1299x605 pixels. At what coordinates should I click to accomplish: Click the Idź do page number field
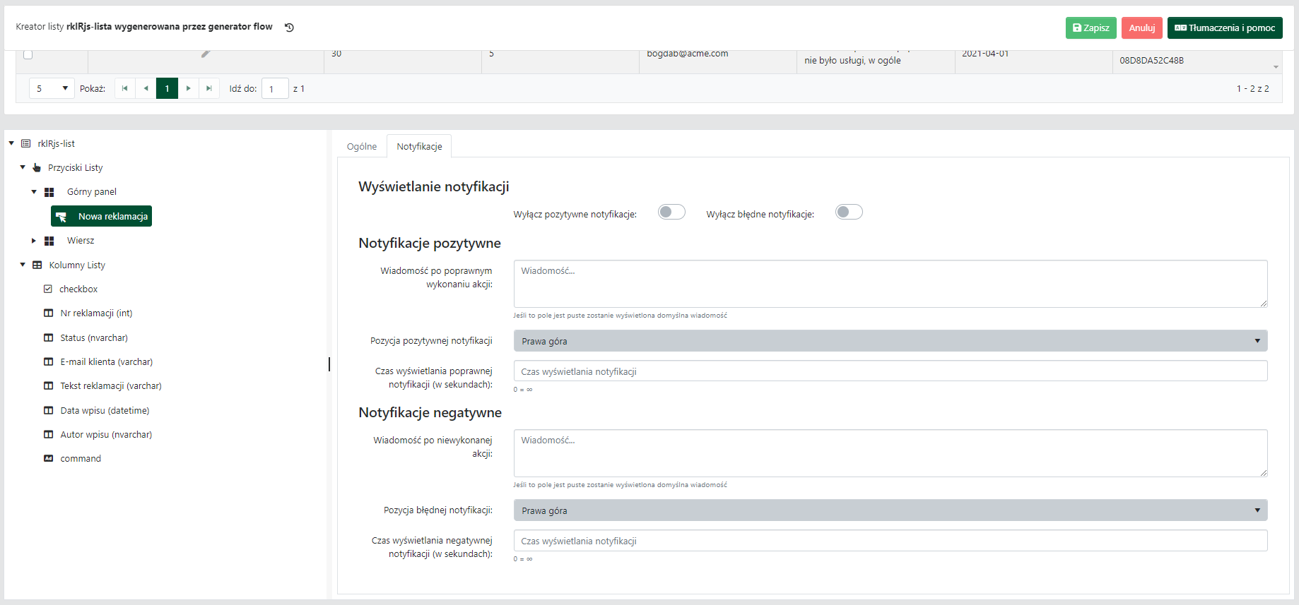[275, 88]
